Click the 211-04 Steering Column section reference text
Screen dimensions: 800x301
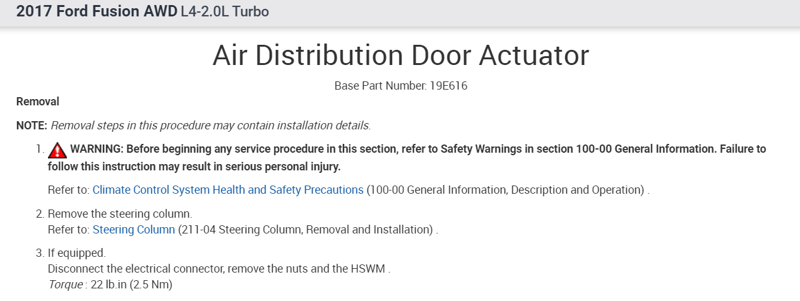click(305, 230)
